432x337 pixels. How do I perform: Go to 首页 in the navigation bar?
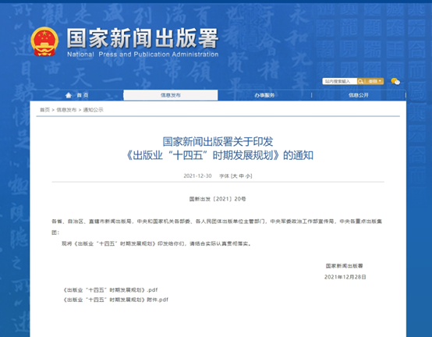click(83, 95)
